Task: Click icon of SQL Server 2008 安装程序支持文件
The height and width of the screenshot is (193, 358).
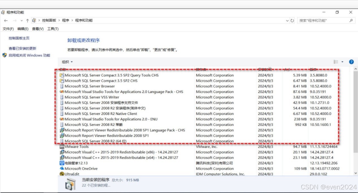Action: point(62,103)
